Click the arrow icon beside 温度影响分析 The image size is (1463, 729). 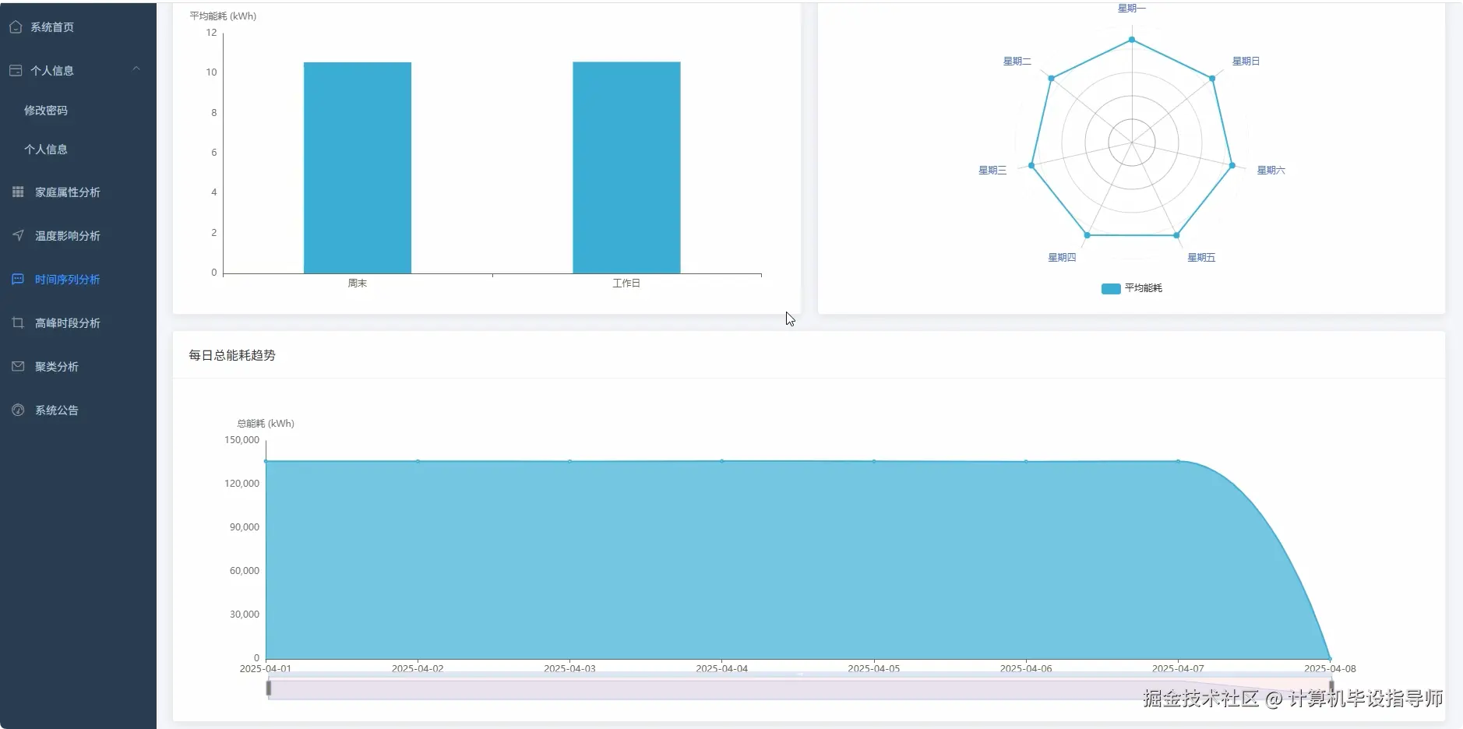click(x=18, y=235)
